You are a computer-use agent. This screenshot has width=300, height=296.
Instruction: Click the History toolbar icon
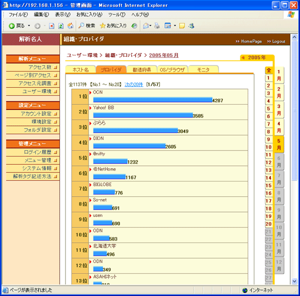(x=134, y=26)
